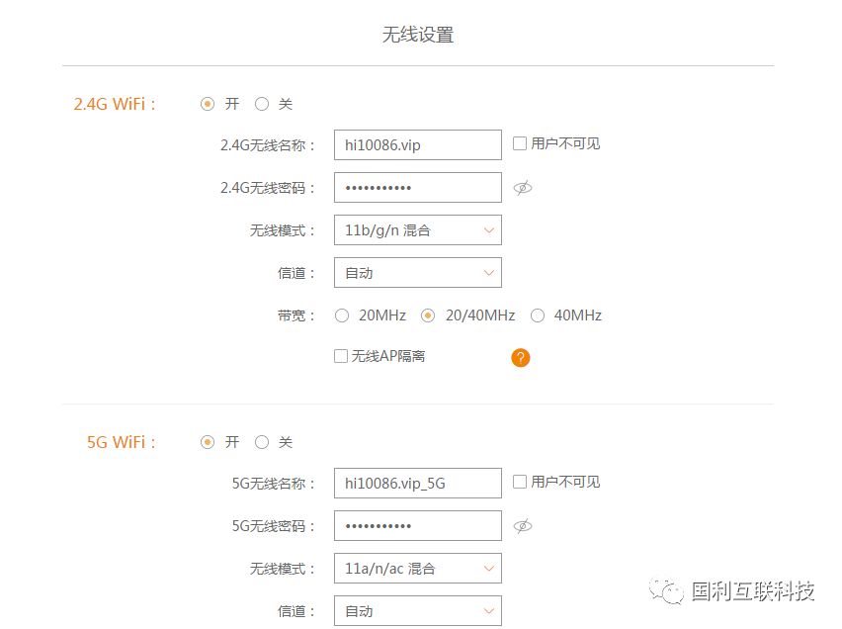Image resolution: width=842 pixels, height=629 pixels.
Task: Select the hi10086.vip_5G name field
Action: 415,482
